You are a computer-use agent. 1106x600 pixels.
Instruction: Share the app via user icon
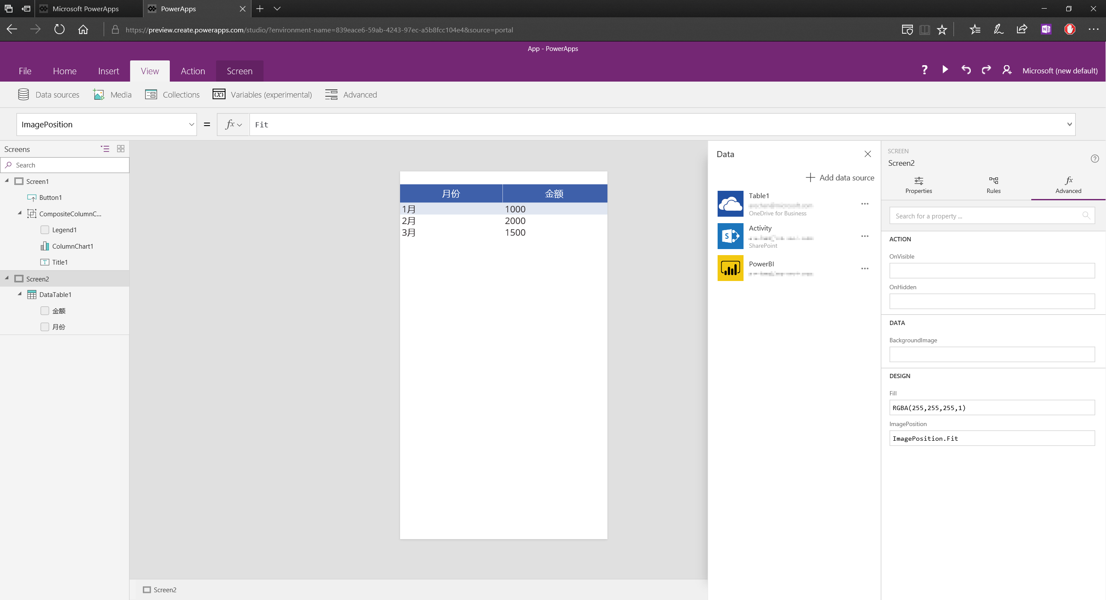coord(1007,69)
